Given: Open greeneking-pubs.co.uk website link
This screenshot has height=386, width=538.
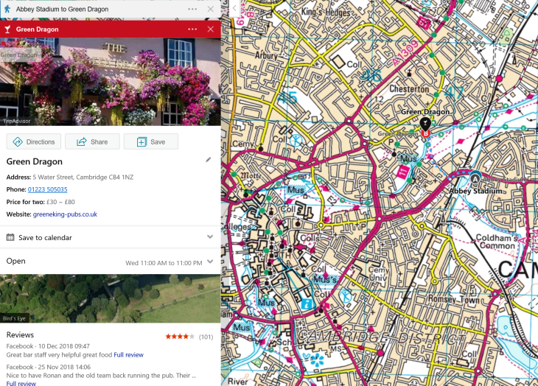Looking at the screenshot, I should pos(65,214).
